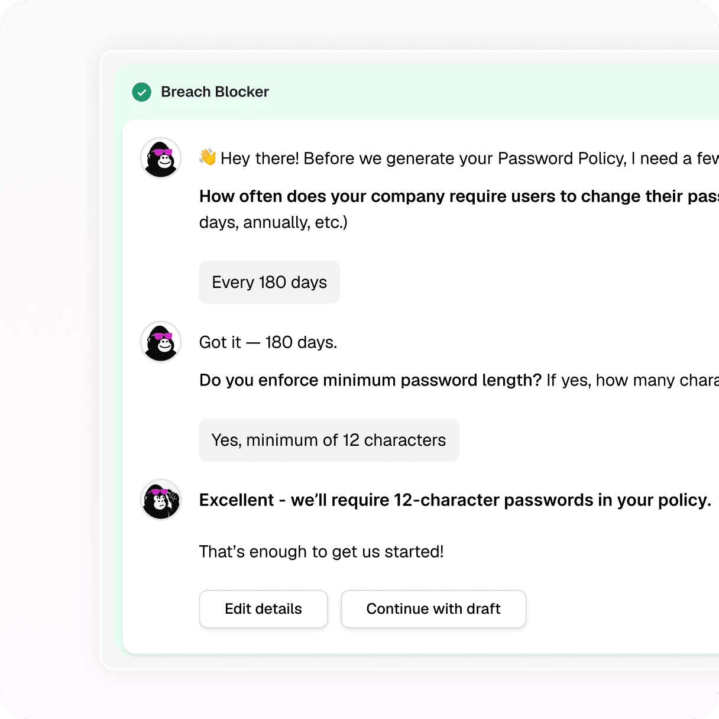The width and height of the screenshot is (719, 719).
Task: Click the bold 'Do you enforce minimum password length?' question
Action: pyautogui.click(x=370, y=380)
